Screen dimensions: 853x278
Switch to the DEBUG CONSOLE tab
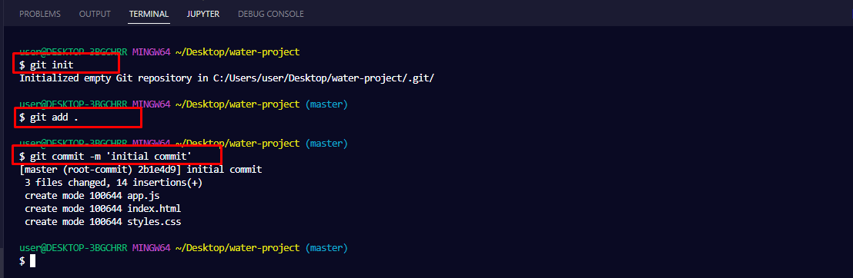(x=270, y=14)
